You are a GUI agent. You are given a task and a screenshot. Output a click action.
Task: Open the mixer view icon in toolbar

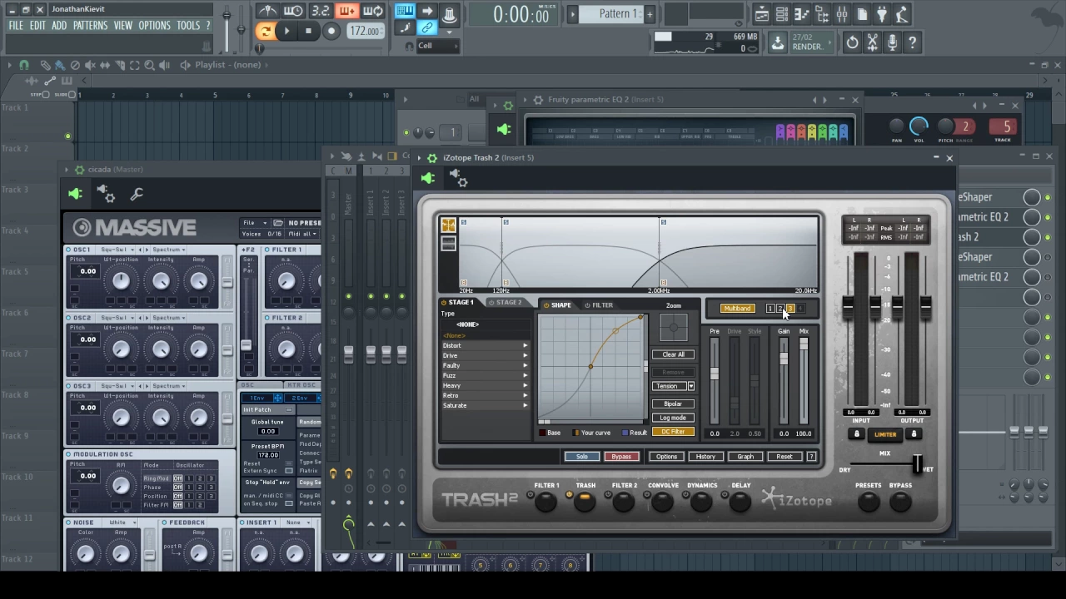[842, 14]
